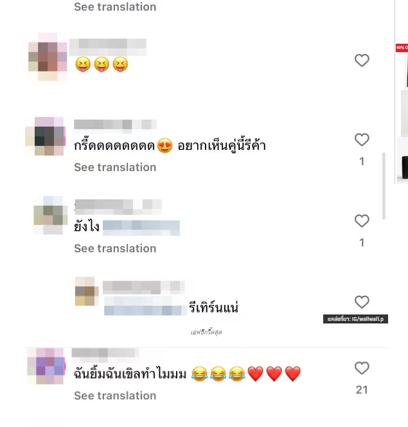Like the comment with three tongue-out emojis
The height and width of the screenshot is (427, 408).
click(x=362, y=60)
